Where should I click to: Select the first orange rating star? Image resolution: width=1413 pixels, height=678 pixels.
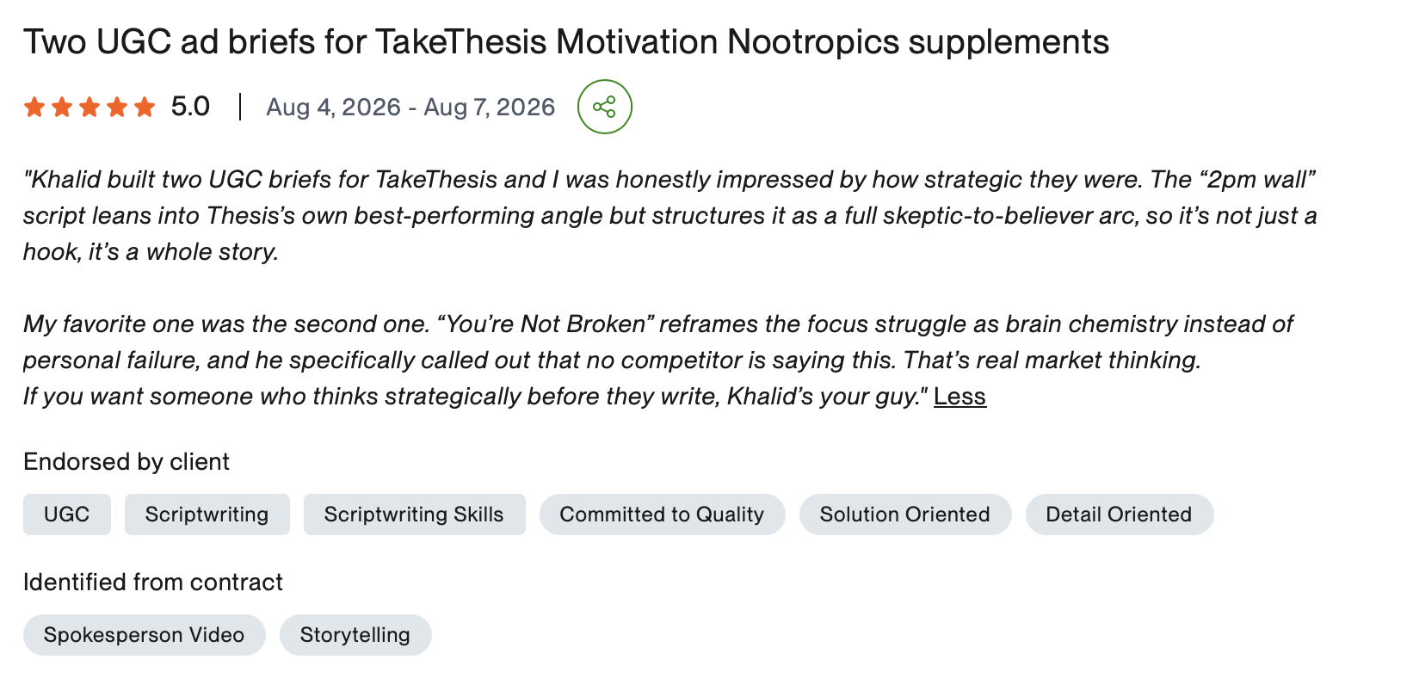(34, 107)
